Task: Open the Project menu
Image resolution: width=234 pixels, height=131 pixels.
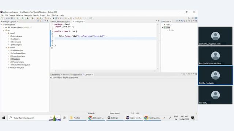Action: coord(42,15)
